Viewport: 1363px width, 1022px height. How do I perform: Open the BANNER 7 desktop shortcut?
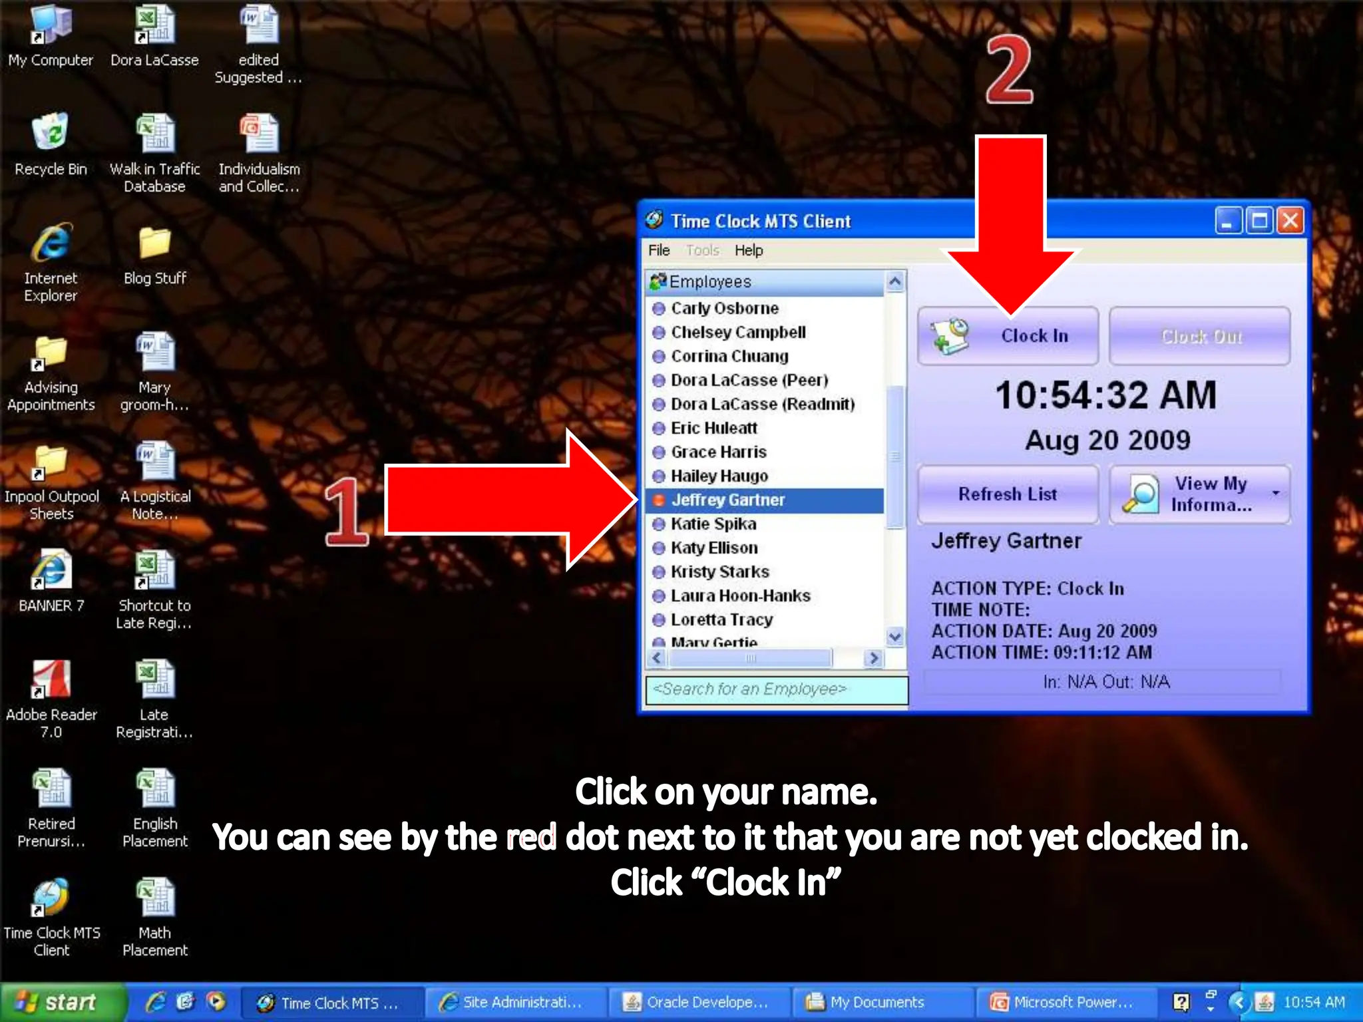(x=51, y=570)
